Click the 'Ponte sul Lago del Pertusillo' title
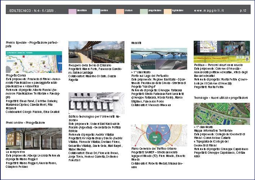Screen dimensions: 255x180 [150, 76]
